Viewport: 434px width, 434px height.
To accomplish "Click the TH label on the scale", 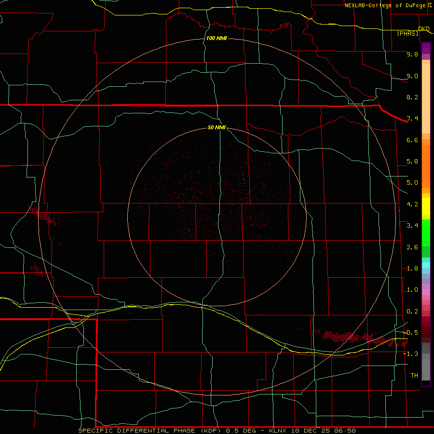I will [x=414, y=376].
